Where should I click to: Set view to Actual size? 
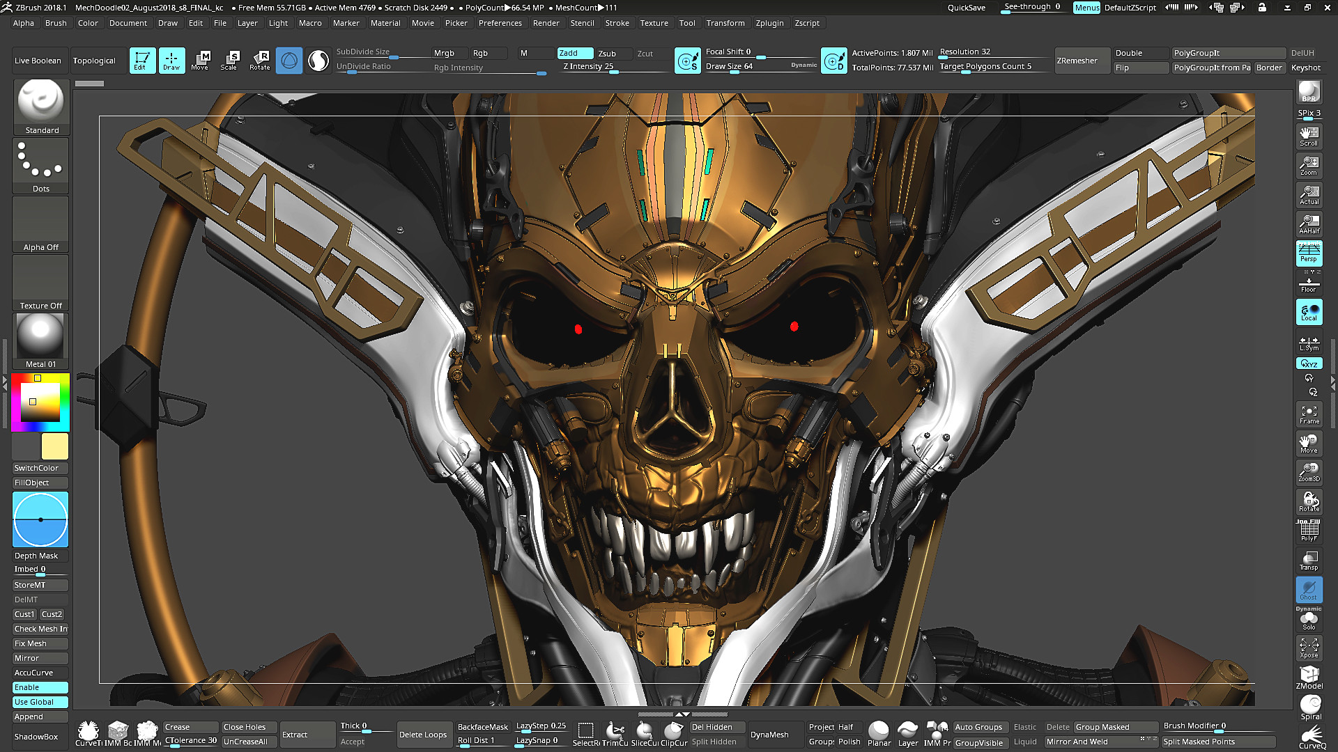click(x=1309, y=195)
